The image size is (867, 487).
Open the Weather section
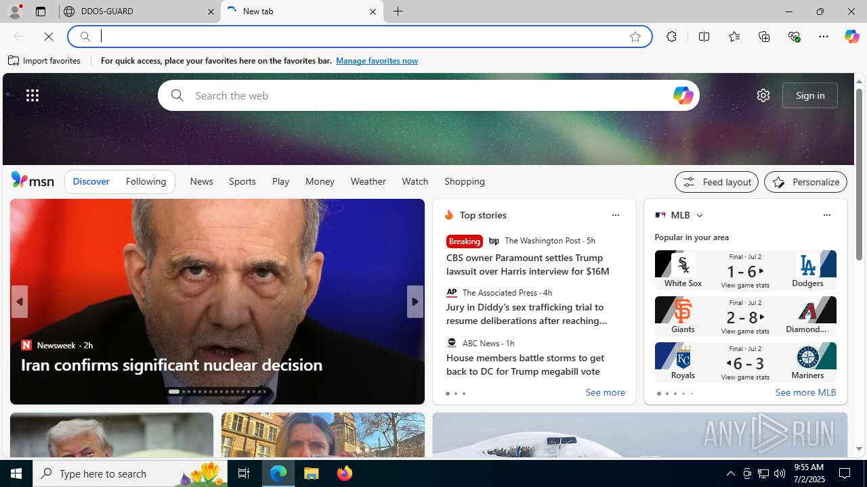[x=368, y=181]
